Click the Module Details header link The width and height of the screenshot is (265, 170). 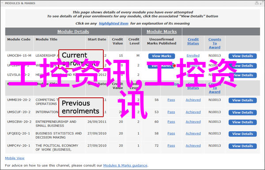73,32
